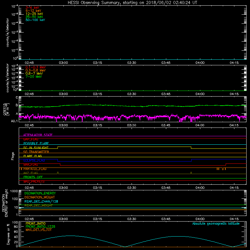The image size is (250, 250).
Task: Select the SC_TRANSMITTER flag label
Action: click(x=36, y=152)
